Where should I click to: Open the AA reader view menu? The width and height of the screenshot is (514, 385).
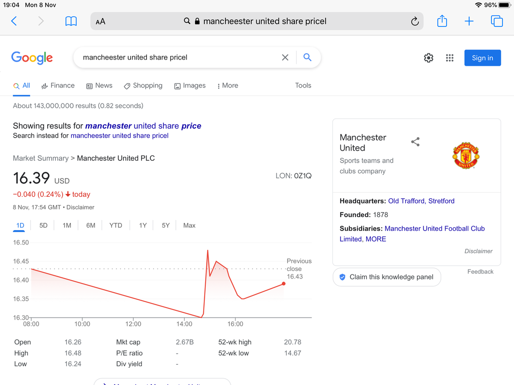click(100, 22)
